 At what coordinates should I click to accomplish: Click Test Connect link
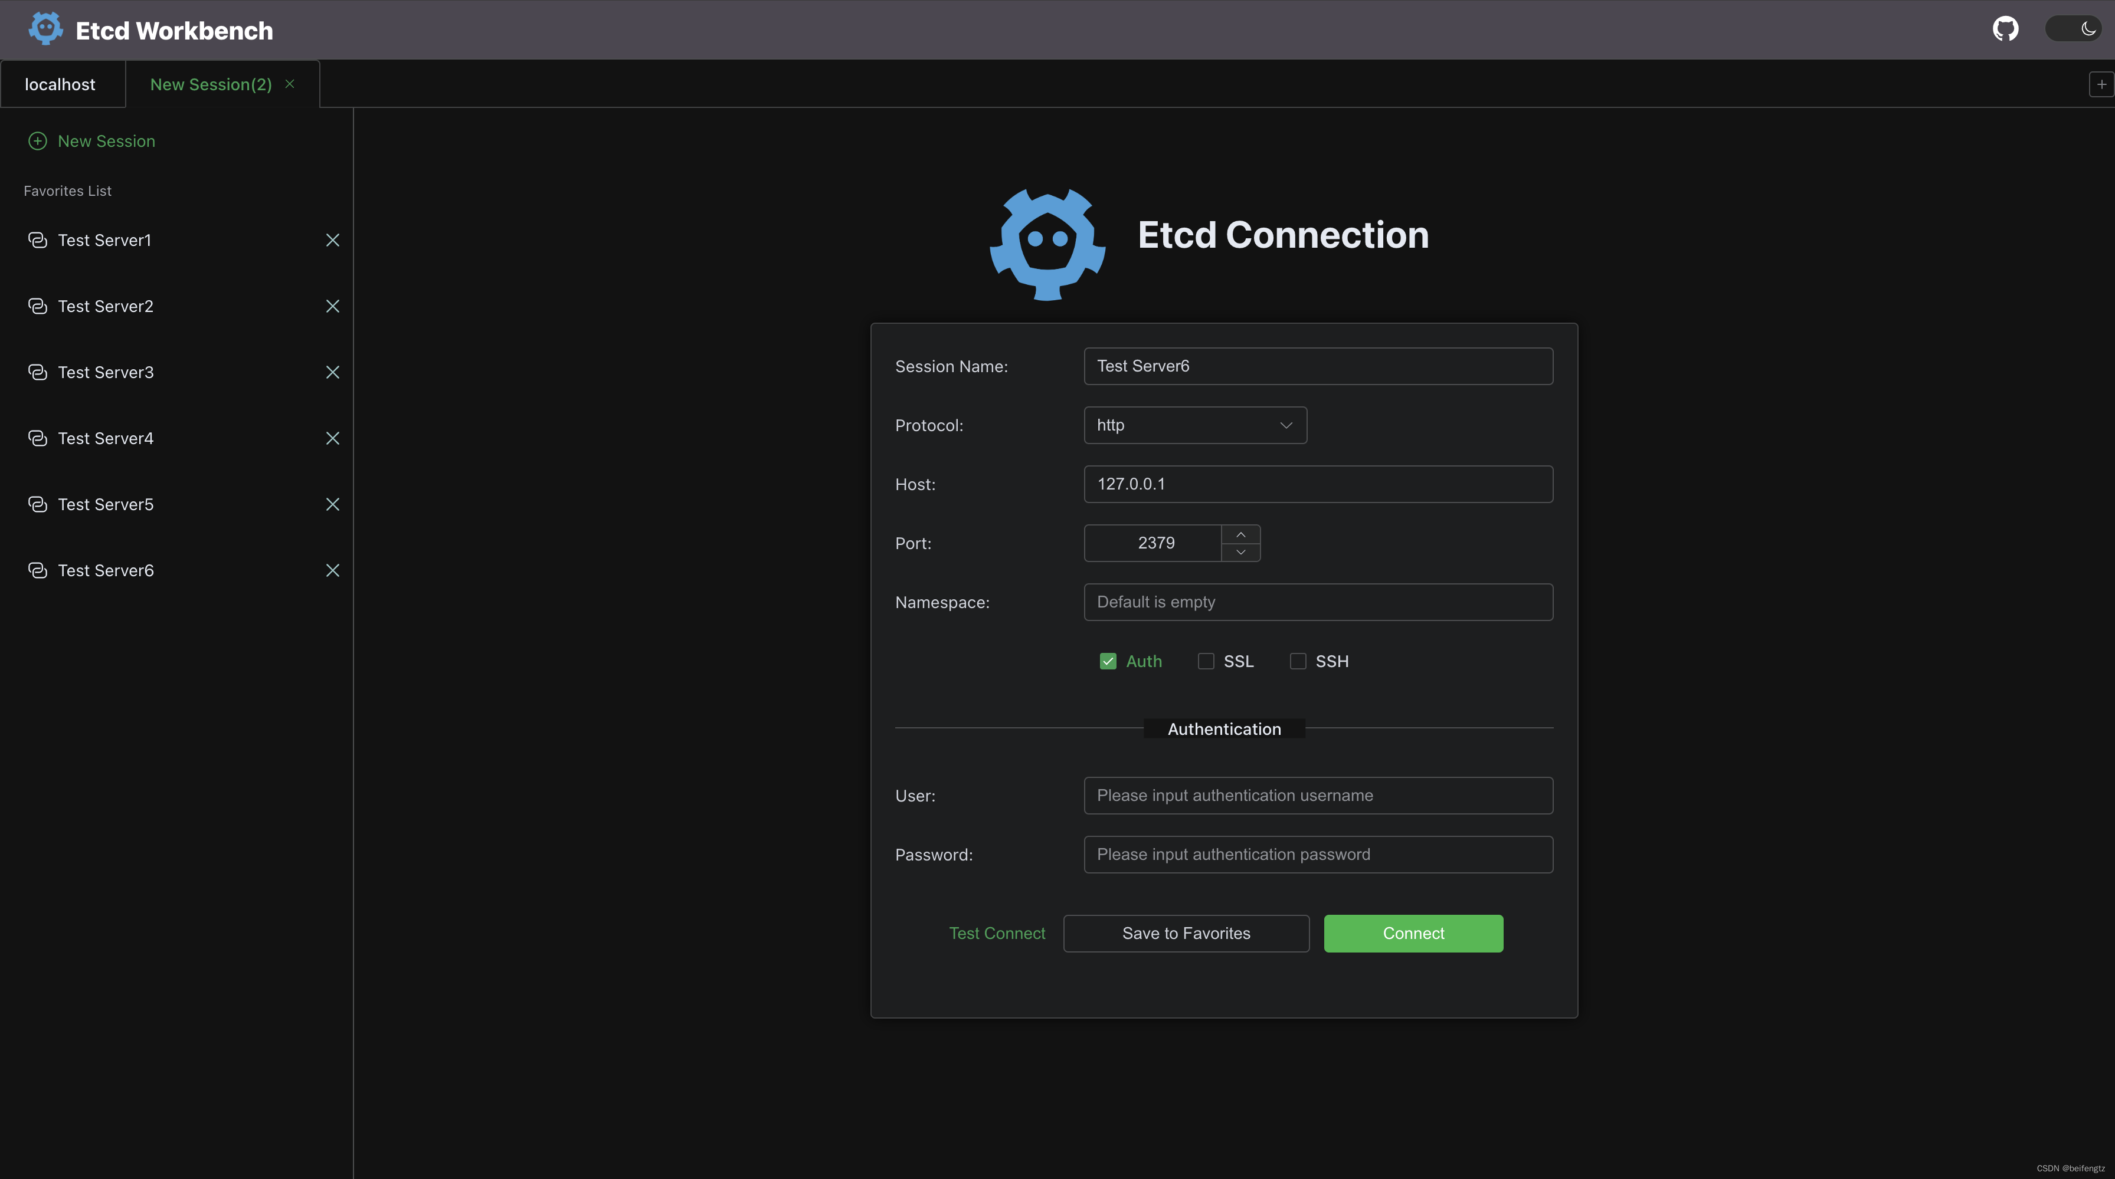pyautogui.click(x=997, y=934)
